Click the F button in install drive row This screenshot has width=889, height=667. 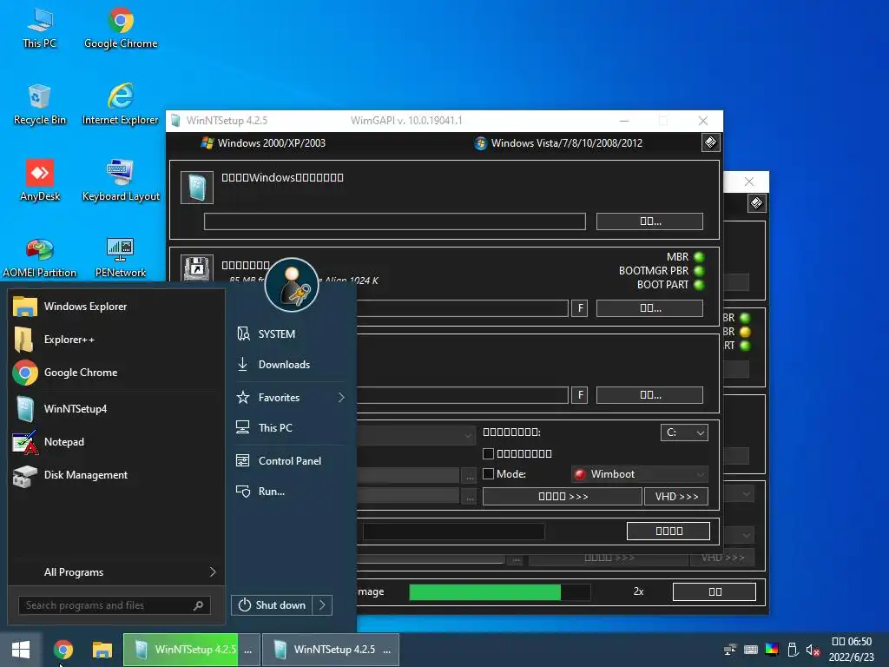[x=579, y=395]
